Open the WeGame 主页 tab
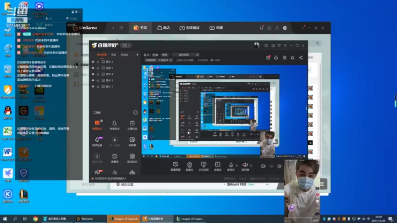This screenshot has width=397, height=223. point(140,28)
